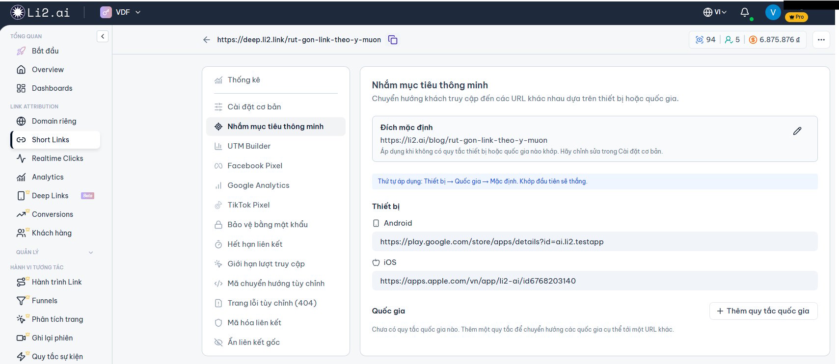The height and width of the screenshot is (364, 839).
Task: Click the Quốc gia section heading
Action: pos(388,311)
